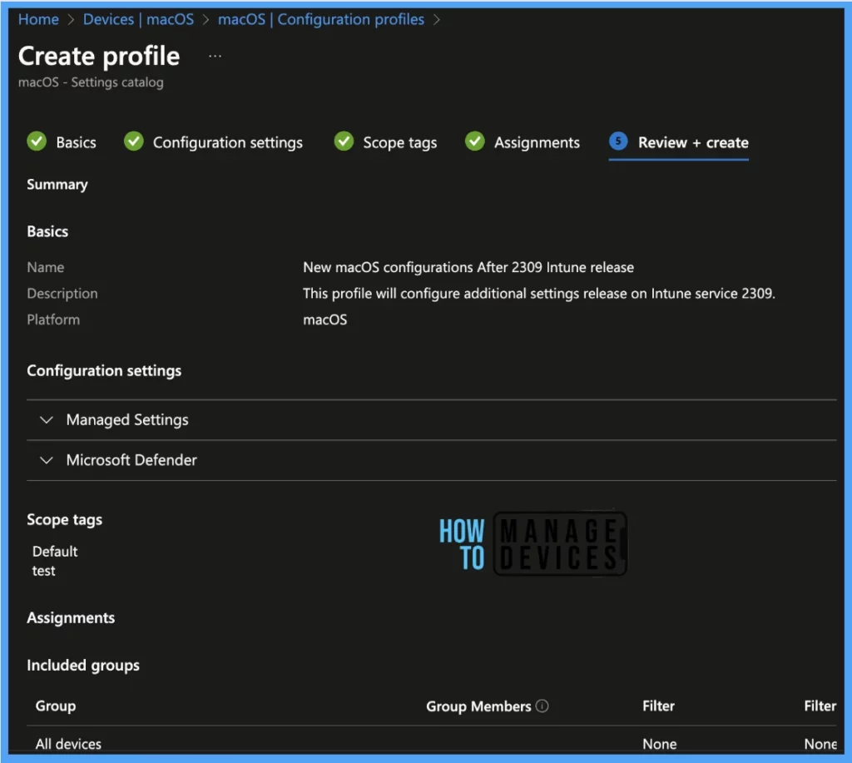Switch to the Configuration settings tab

click(213, 142)
